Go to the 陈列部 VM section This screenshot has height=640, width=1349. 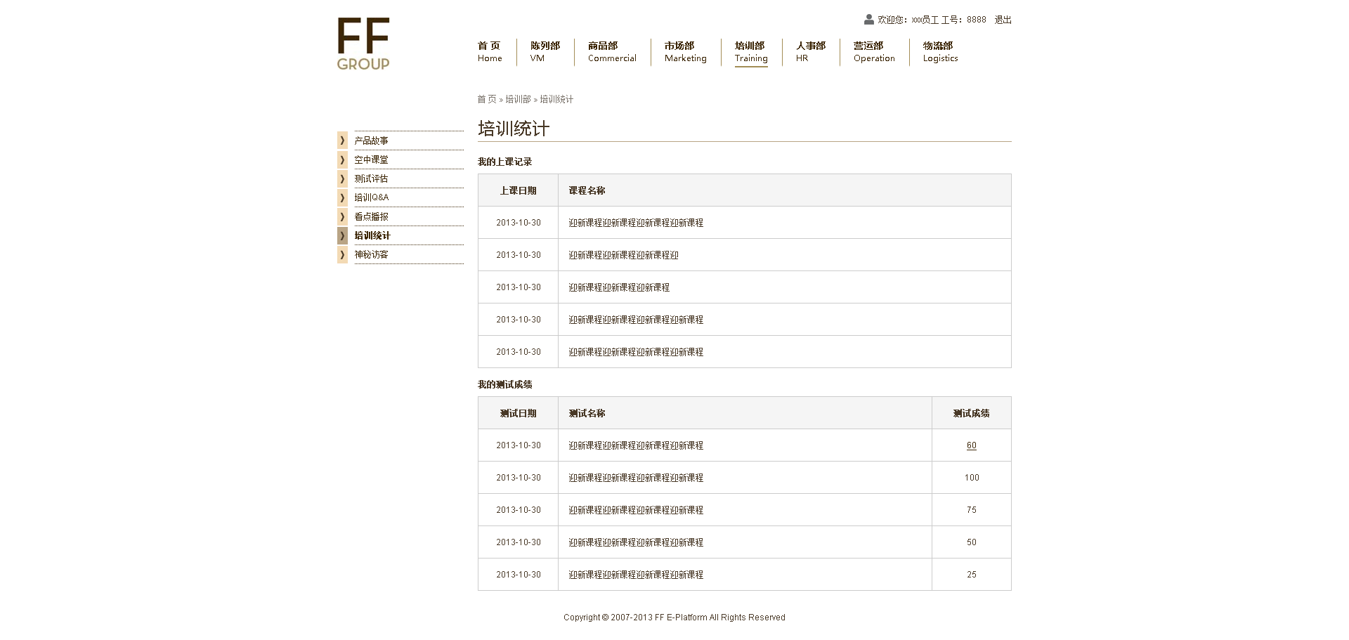tap(545, 52)
